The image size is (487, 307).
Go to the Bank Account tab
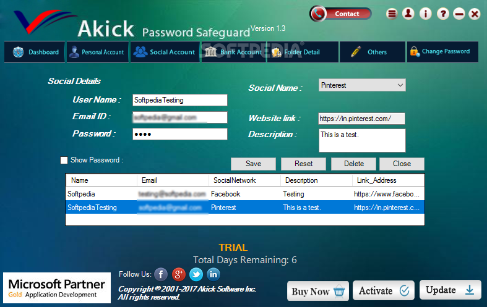click(234, 52)
